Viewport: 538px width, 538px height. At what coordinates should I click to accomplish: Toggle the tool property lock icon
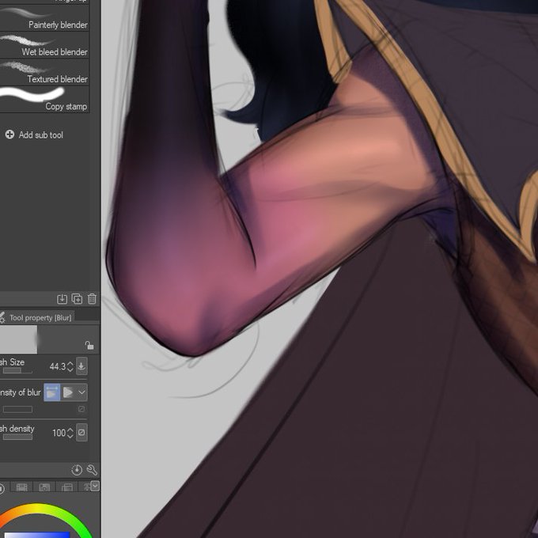tap(89, 345)
